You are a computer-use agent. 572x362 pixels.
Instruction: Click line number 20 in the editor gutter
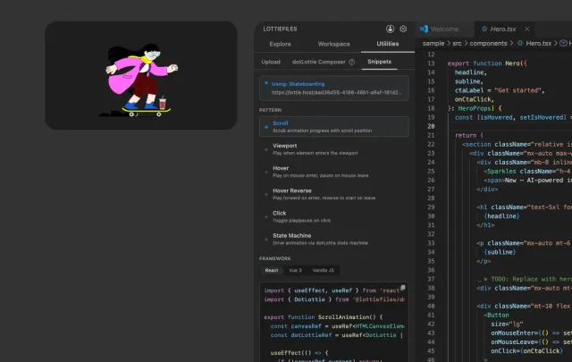tap(431, 126)
